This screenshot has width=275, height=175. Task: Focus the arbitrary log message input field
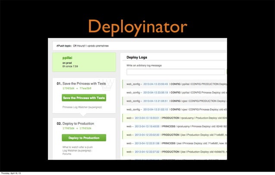175,72
